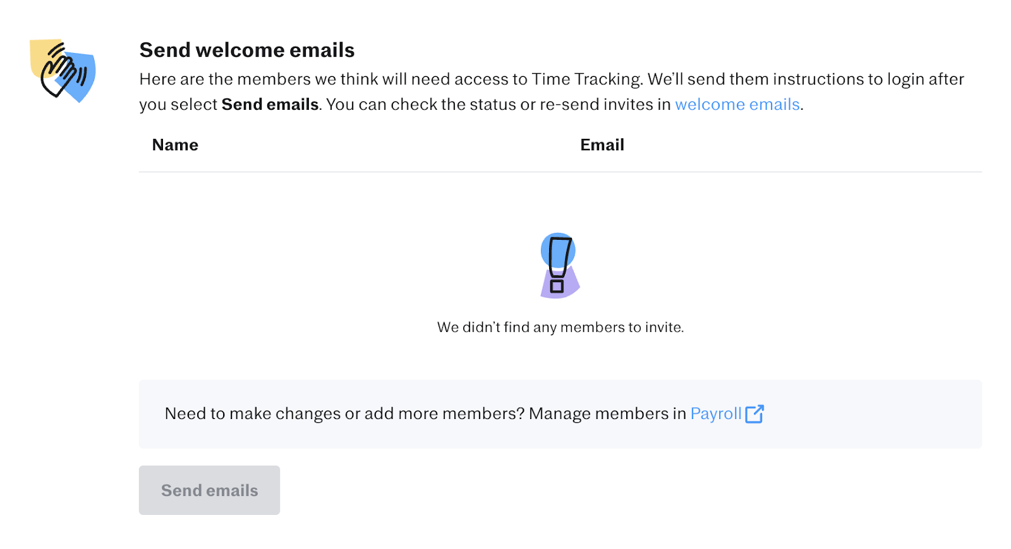Click the waving hands illustration icon
Viewport: 1011px width, 549px height.
click(x=63, y=71)
